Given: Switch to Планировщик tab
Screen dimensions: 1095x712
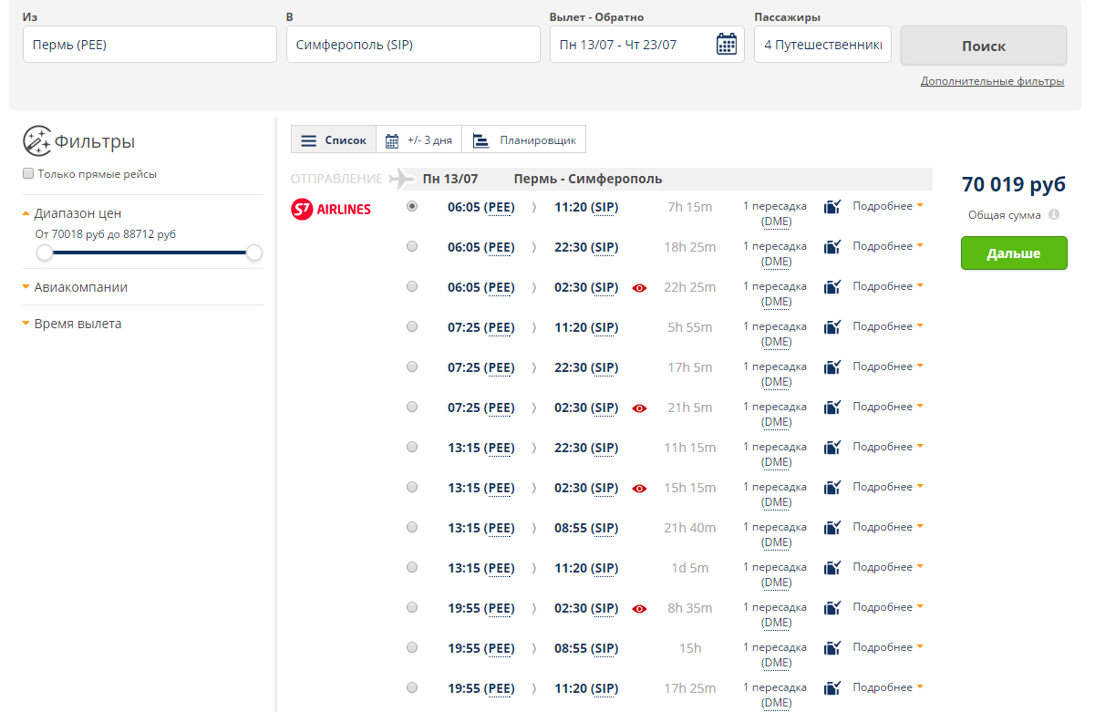Looking at the screenshot, I should tap(524, 139).
